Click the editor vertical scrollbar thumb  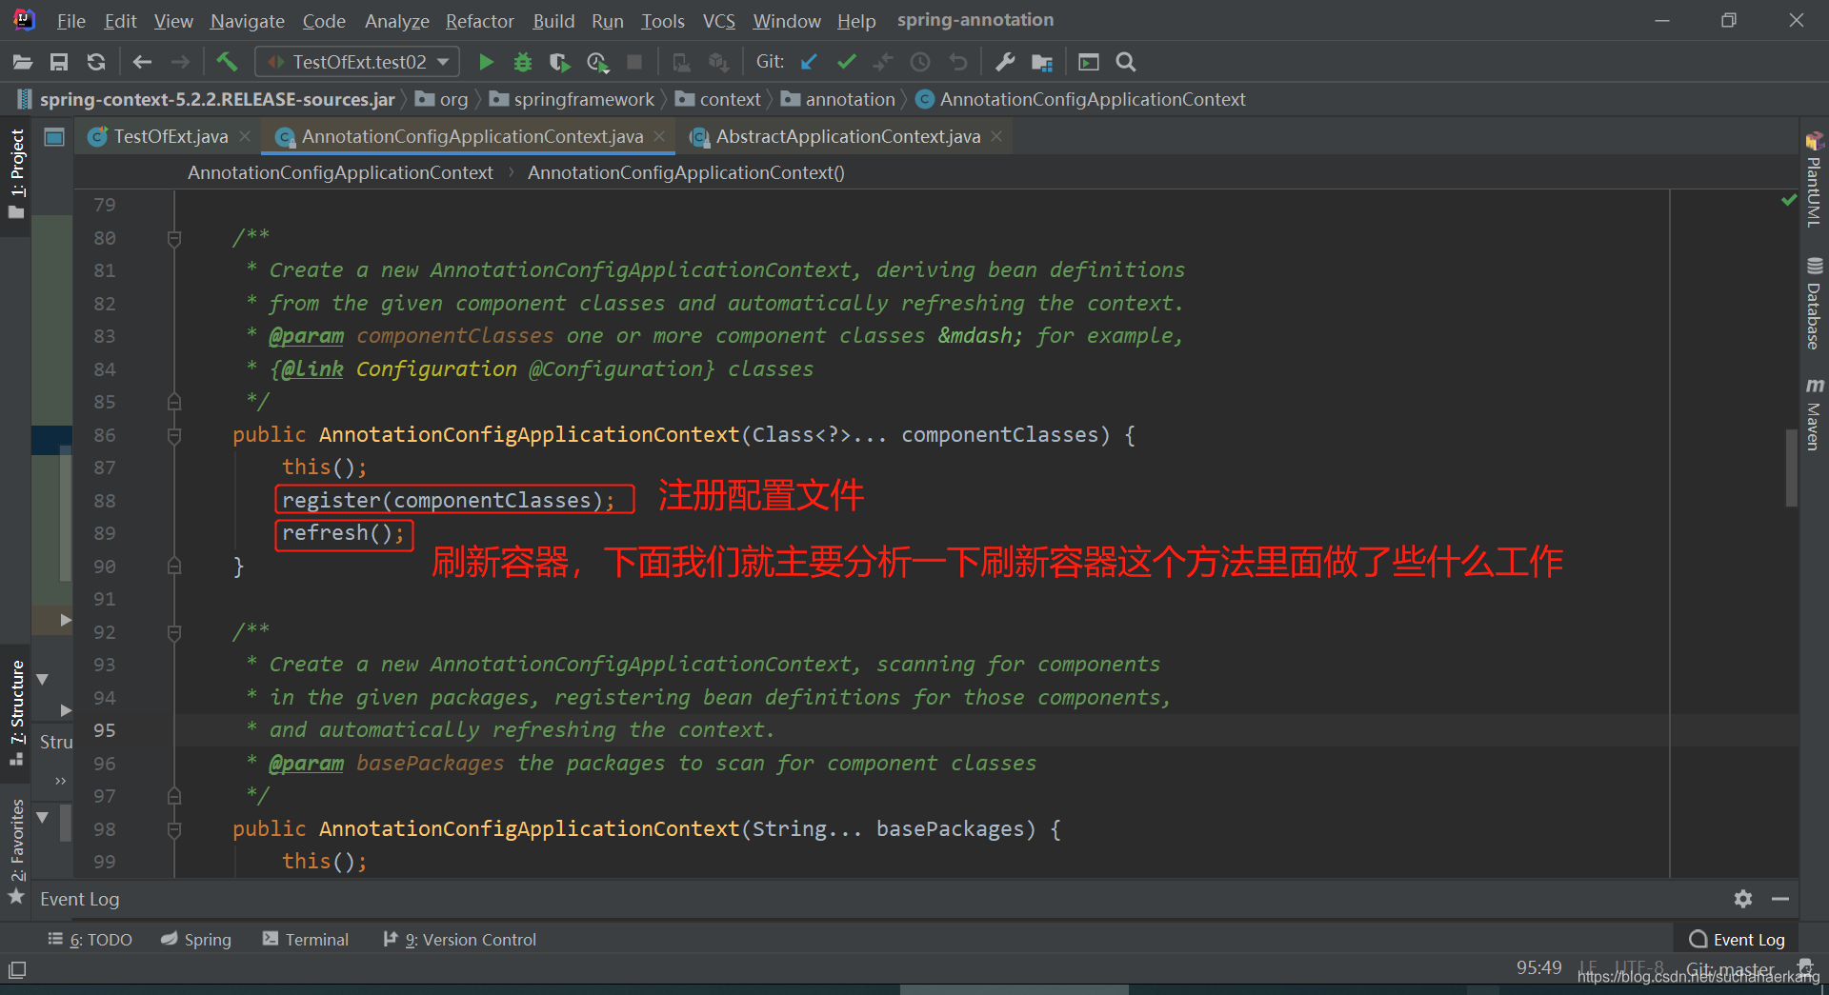[1792, 468]
